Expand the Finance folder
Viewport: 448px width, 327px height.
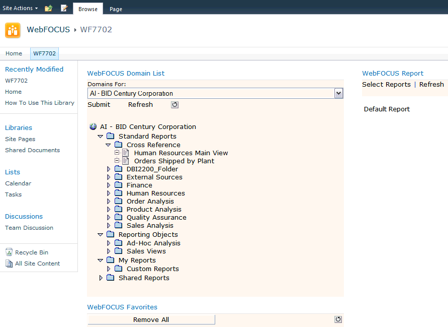click(109, 185)
